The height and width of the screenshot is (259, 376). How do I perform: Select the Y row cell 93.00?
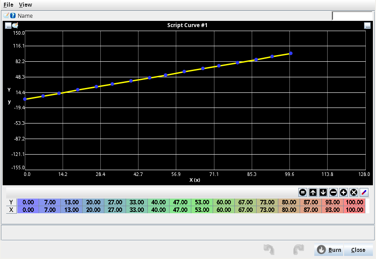tap(332, 202)
